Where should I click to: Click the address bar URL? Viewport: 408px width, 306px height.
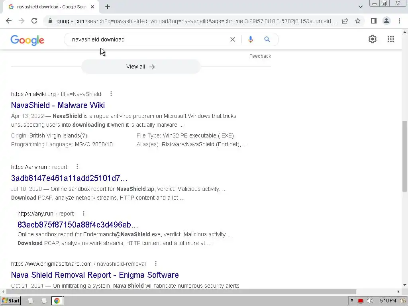tap(196, 21)
